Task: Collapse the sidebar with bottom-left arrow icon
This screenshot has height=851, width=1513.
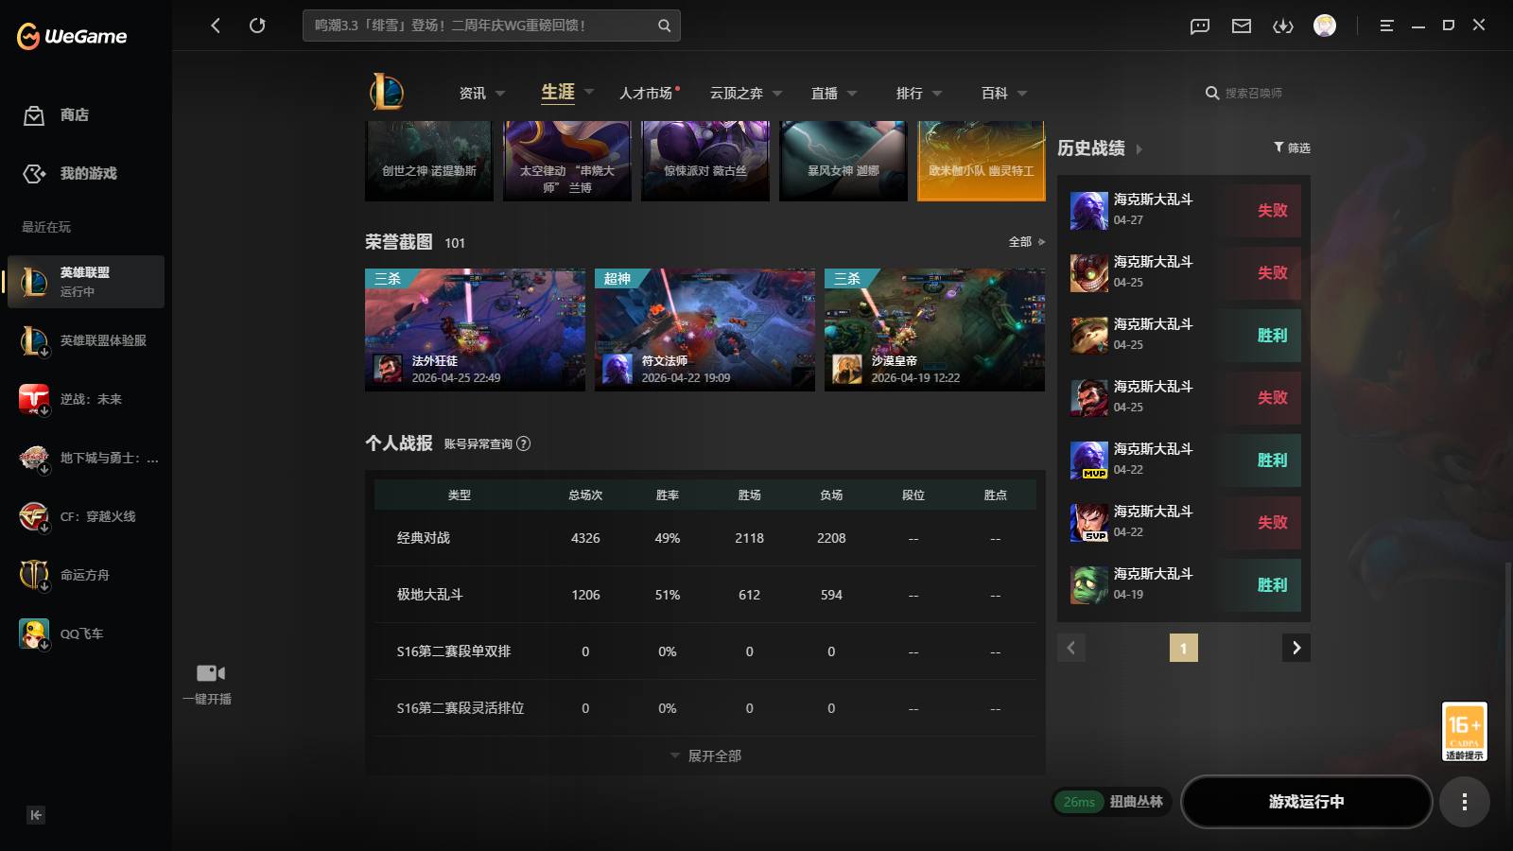Action: (36, 815)
